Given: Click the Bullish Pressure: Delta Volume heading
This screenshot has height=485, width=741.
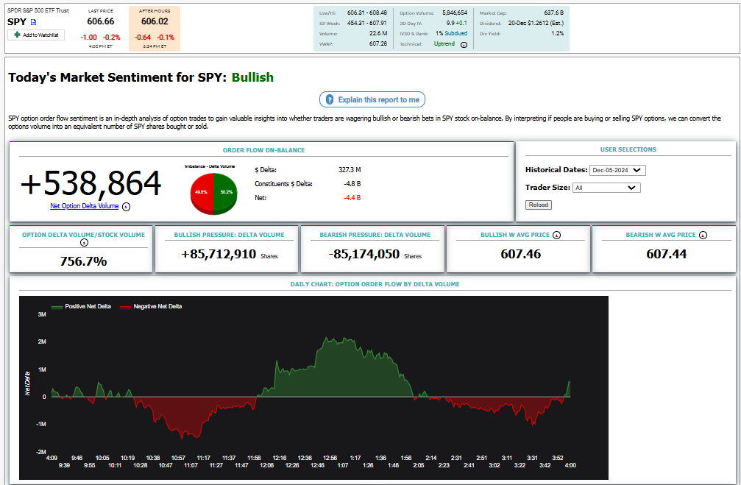Looking at the screenshot, I should tap(229, 235).
